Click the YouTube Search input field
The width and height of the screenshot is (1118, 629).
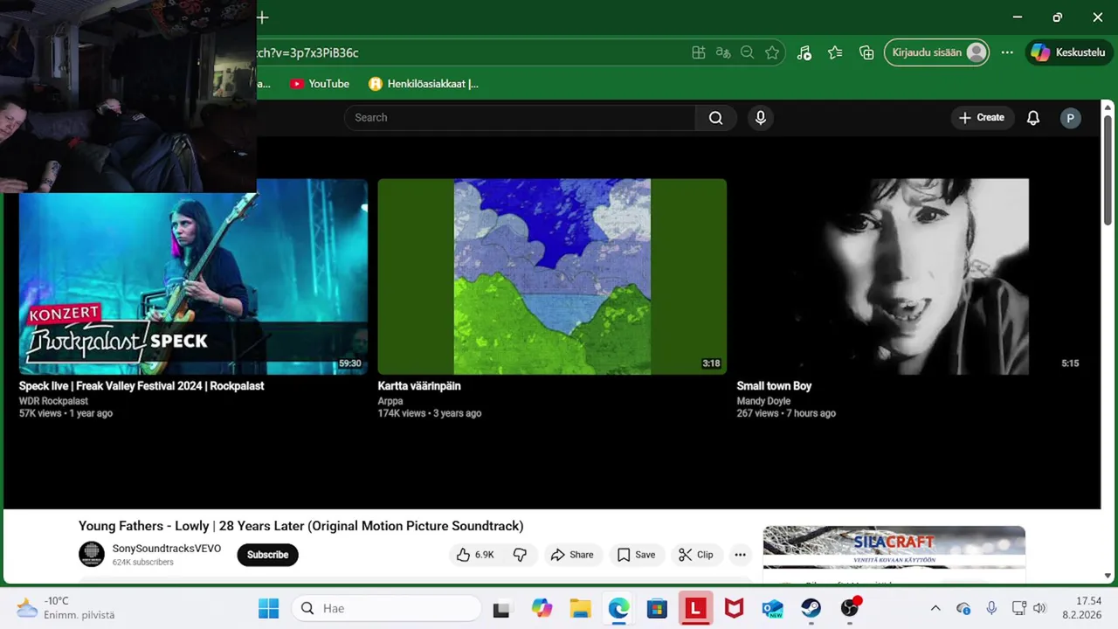[x=520, y=118]
